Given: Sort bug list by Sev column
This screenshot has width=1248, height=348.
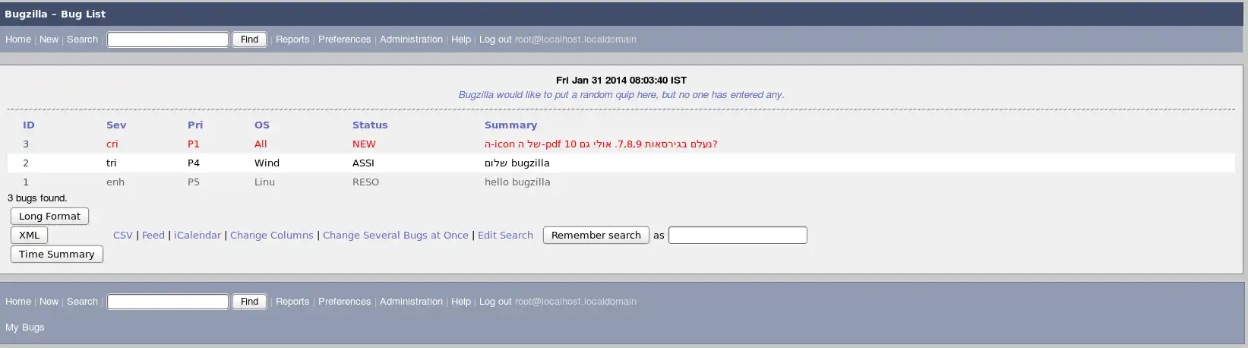Looking at the screenshot, I should coord(116,125).
